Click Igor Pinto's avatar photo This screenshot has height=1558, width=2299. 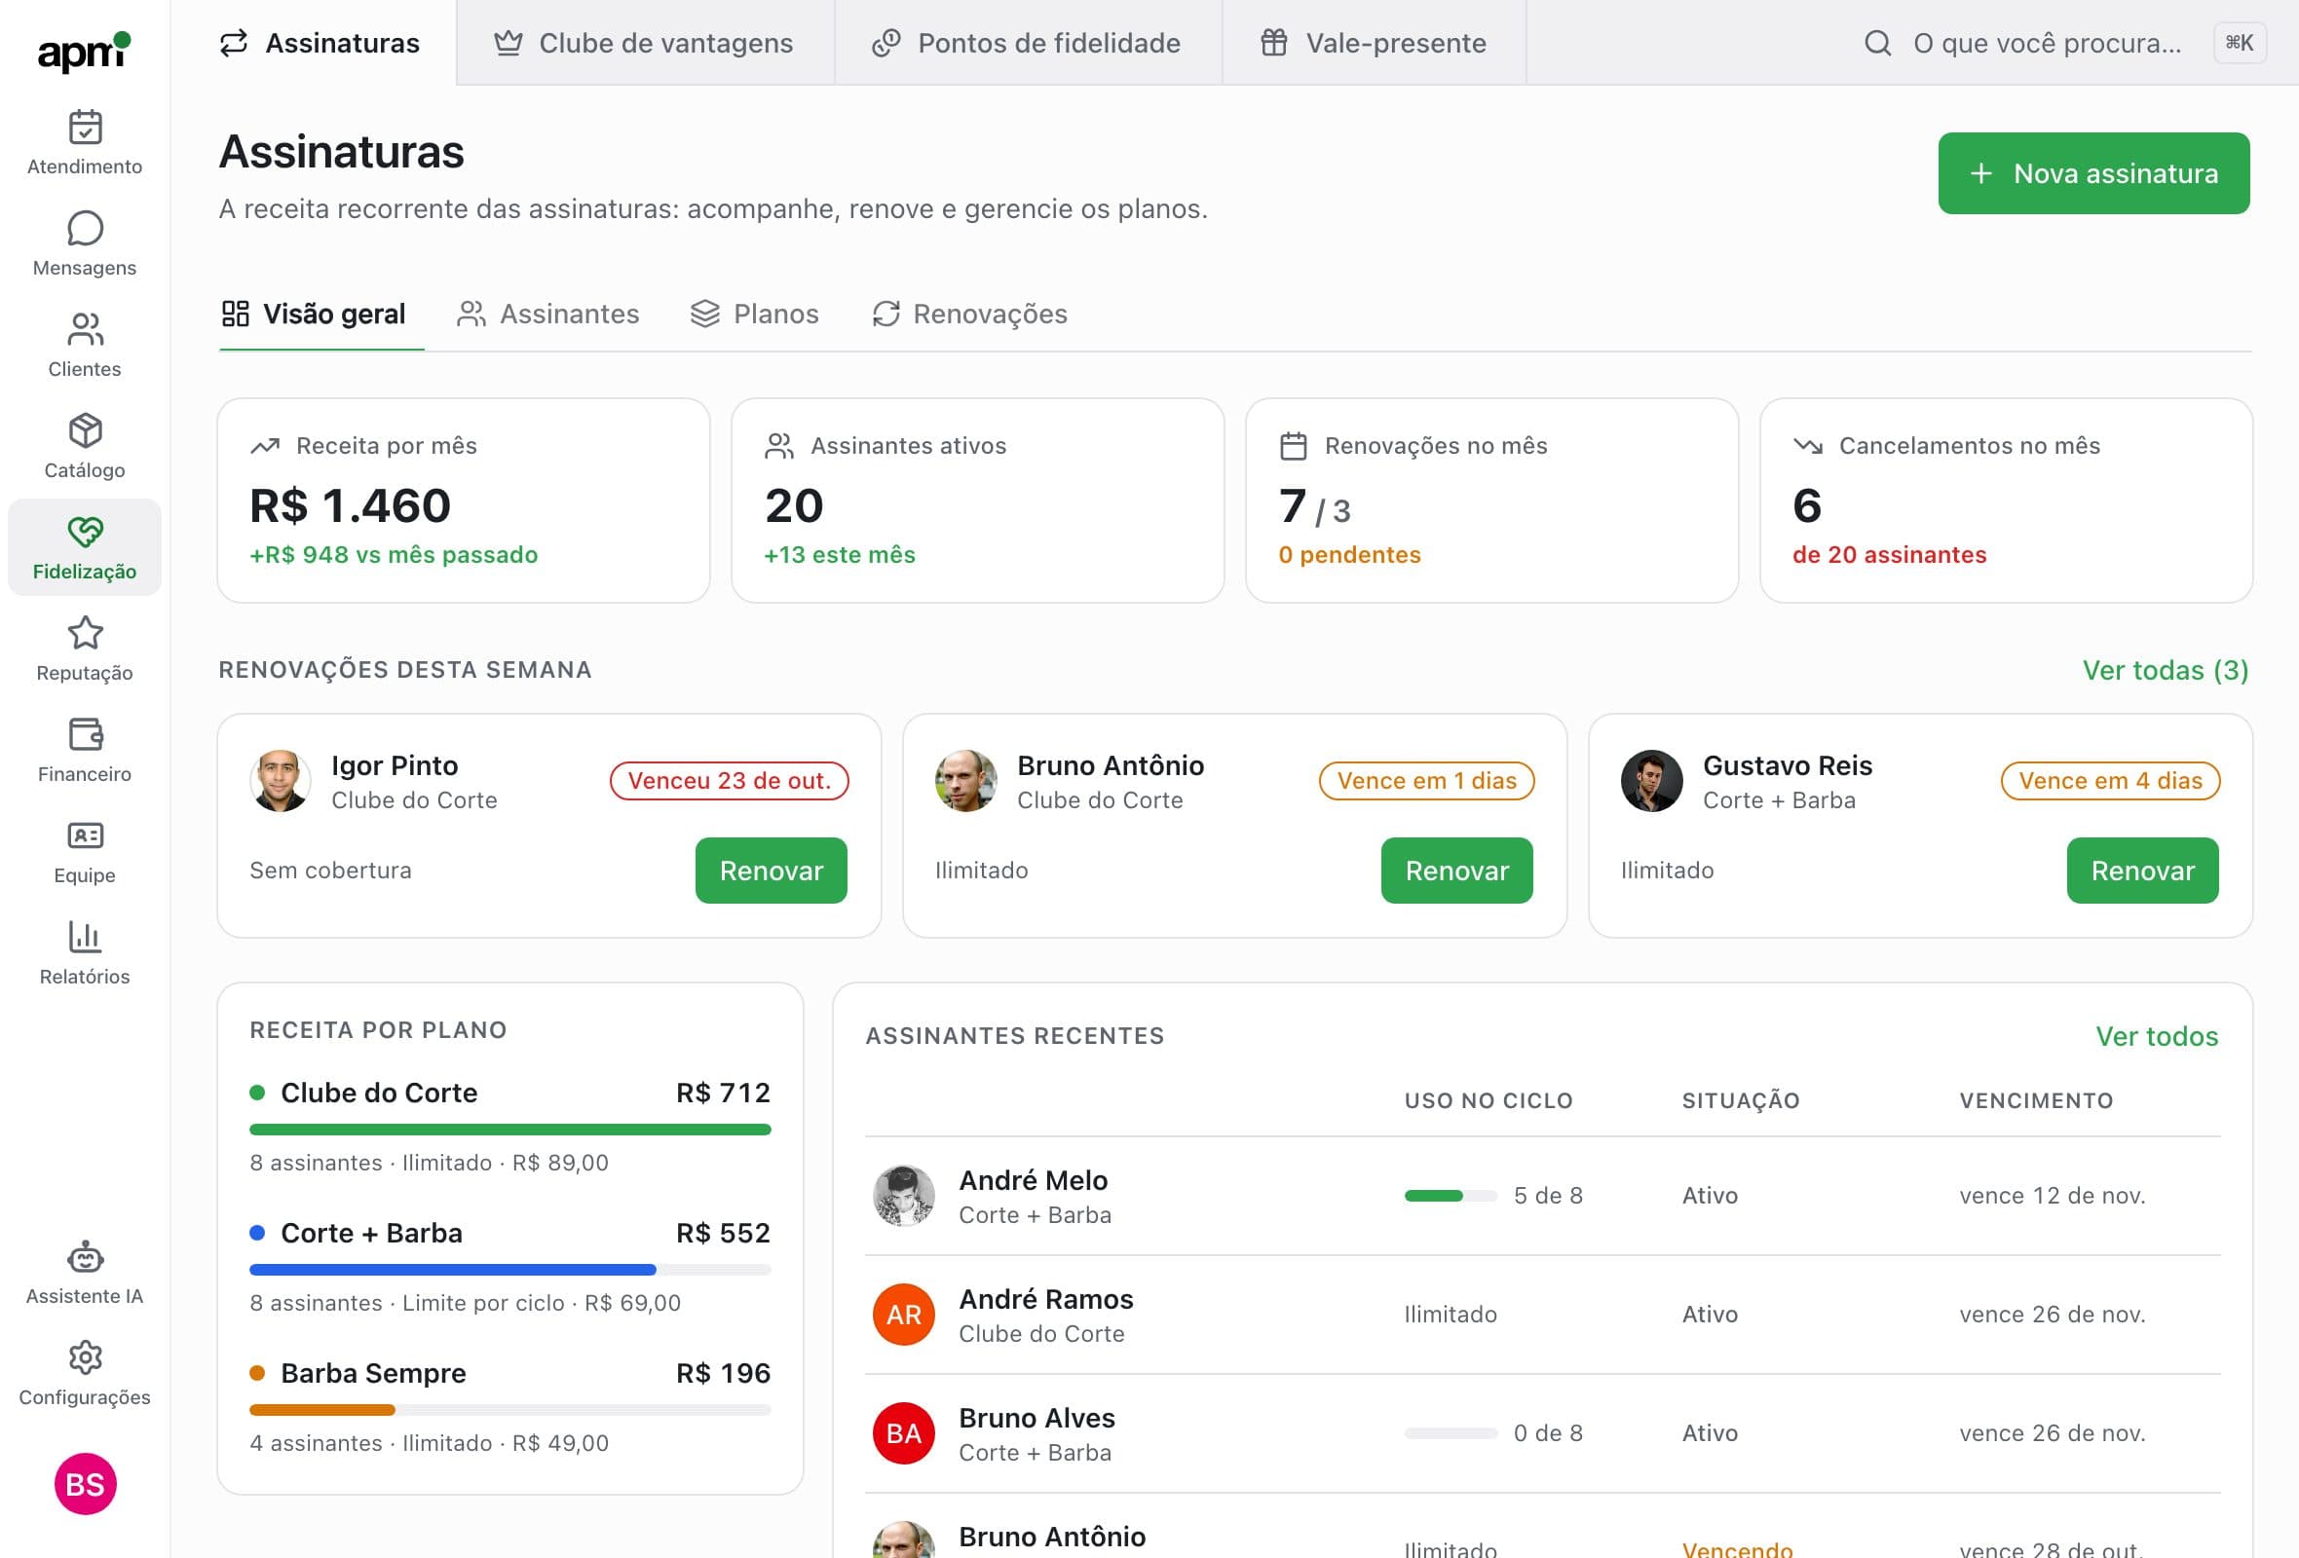point(280,781)
